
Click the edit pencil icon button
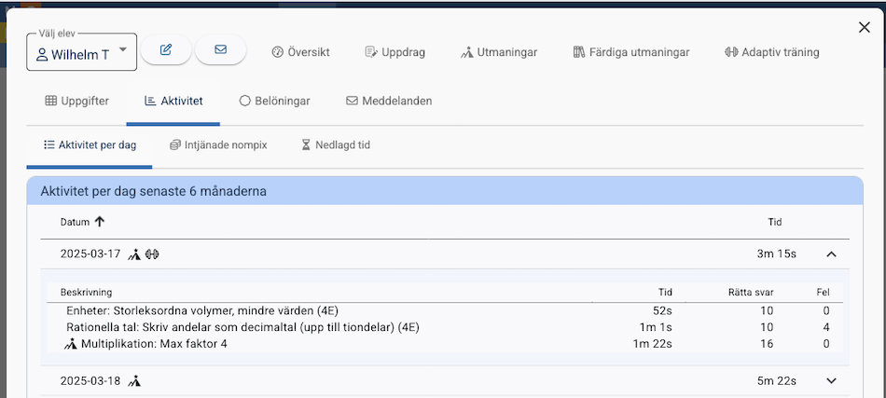click(166, 49)
